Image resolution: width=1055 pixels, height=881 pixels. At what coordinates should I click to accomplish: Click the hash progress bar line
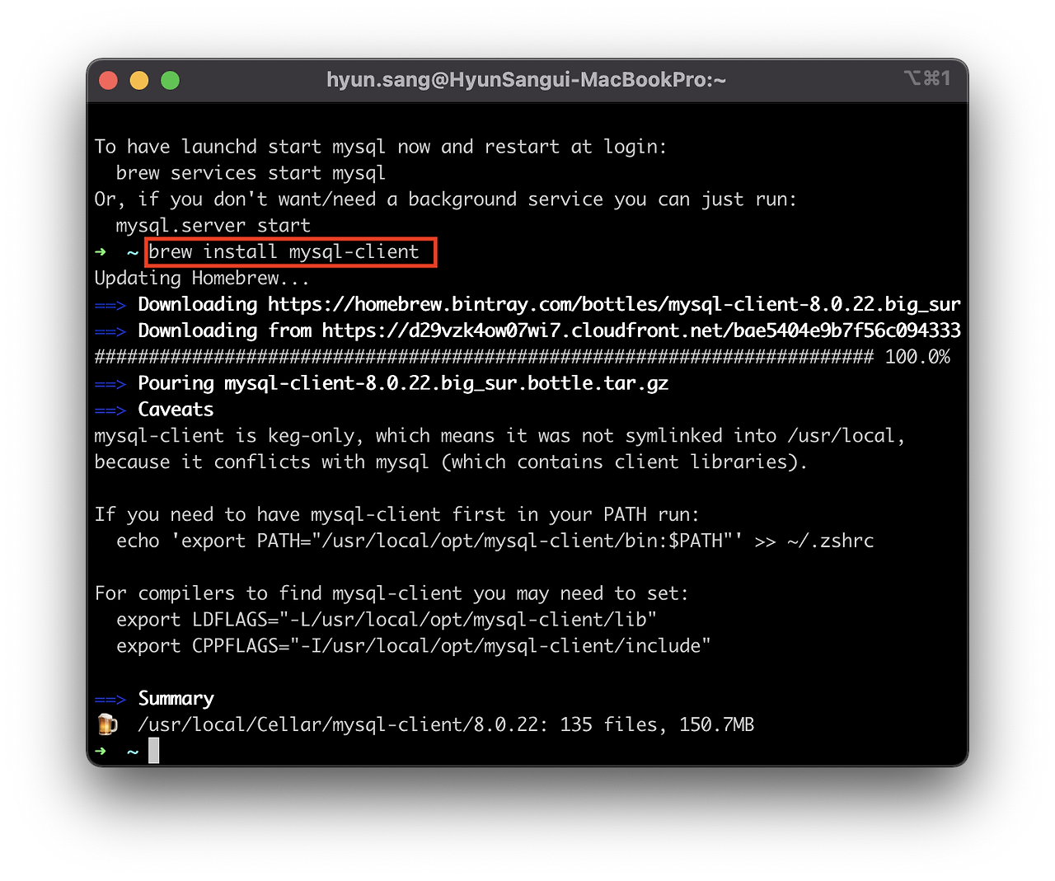point(484,357)
